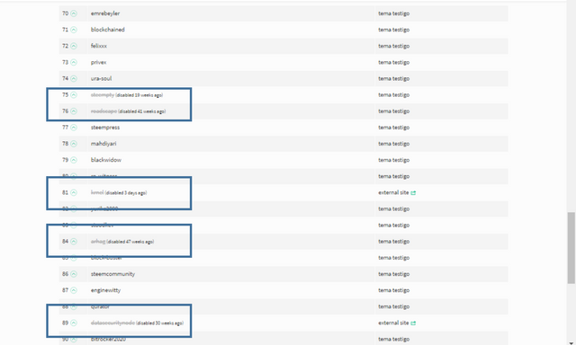
Task: Open tema testigo link for blockchained
Action: click(394, 30)
